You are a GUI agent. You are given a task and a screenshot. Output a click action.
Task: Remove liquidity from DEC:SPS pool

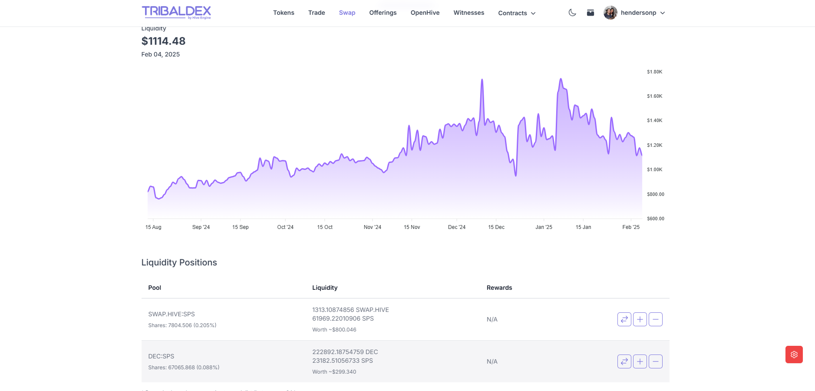656,361
